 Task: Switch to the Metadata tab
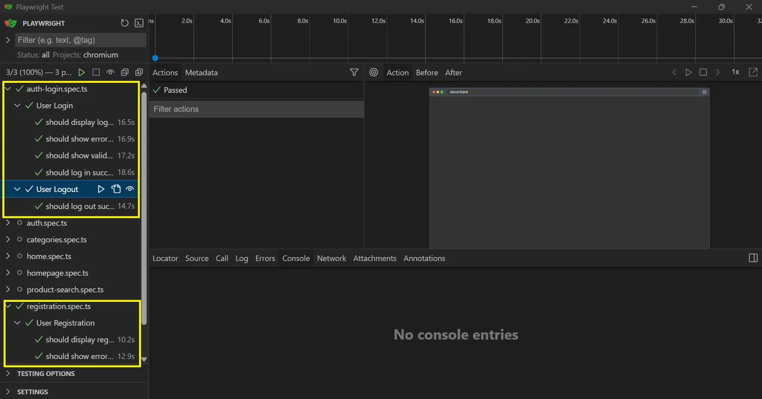[201, 72]
